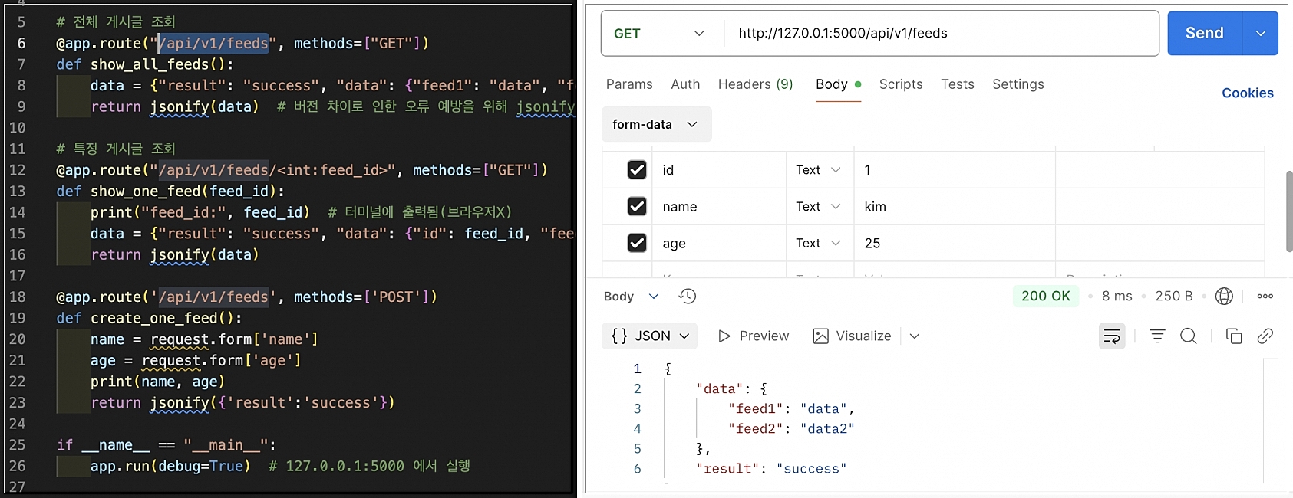Image resolution: width=1293 pixels, height=498 pixels.
Task: Click the filter response lines icon
Action: 1157,336
